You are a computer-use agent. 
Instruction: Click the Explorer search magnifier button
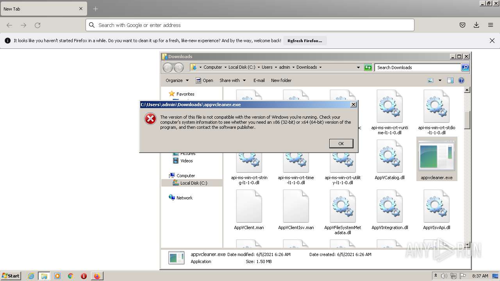point(465,68)
